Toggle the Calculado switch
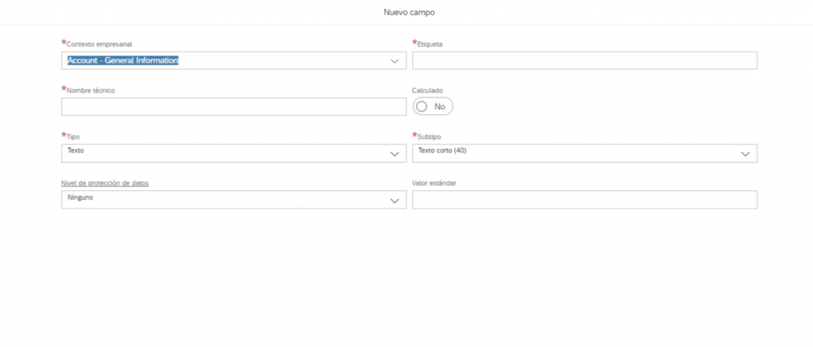Image resolution: width=813 pixels, height=347 pixels. [433, 106]
